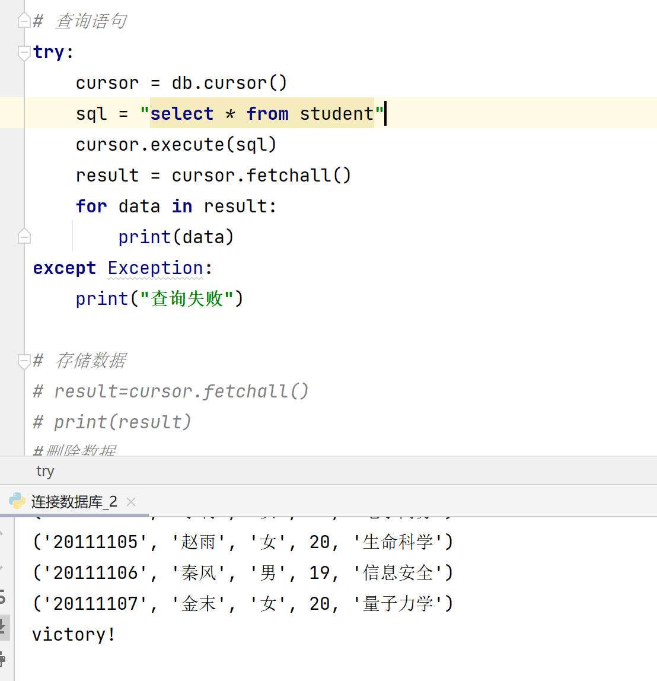Toggle soft-wrap icon in run console
Screen dimensions: 657x681
(x=2, y=596)
